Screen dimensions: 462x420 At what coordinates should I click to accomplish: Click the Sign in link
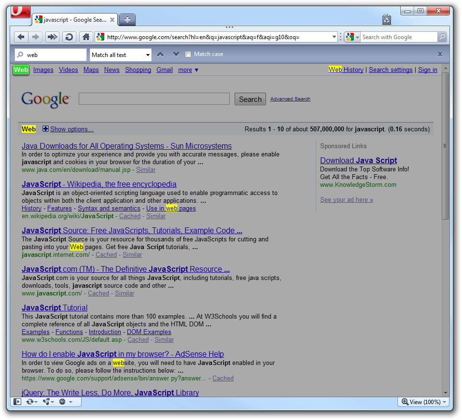(x=428, y=70)
